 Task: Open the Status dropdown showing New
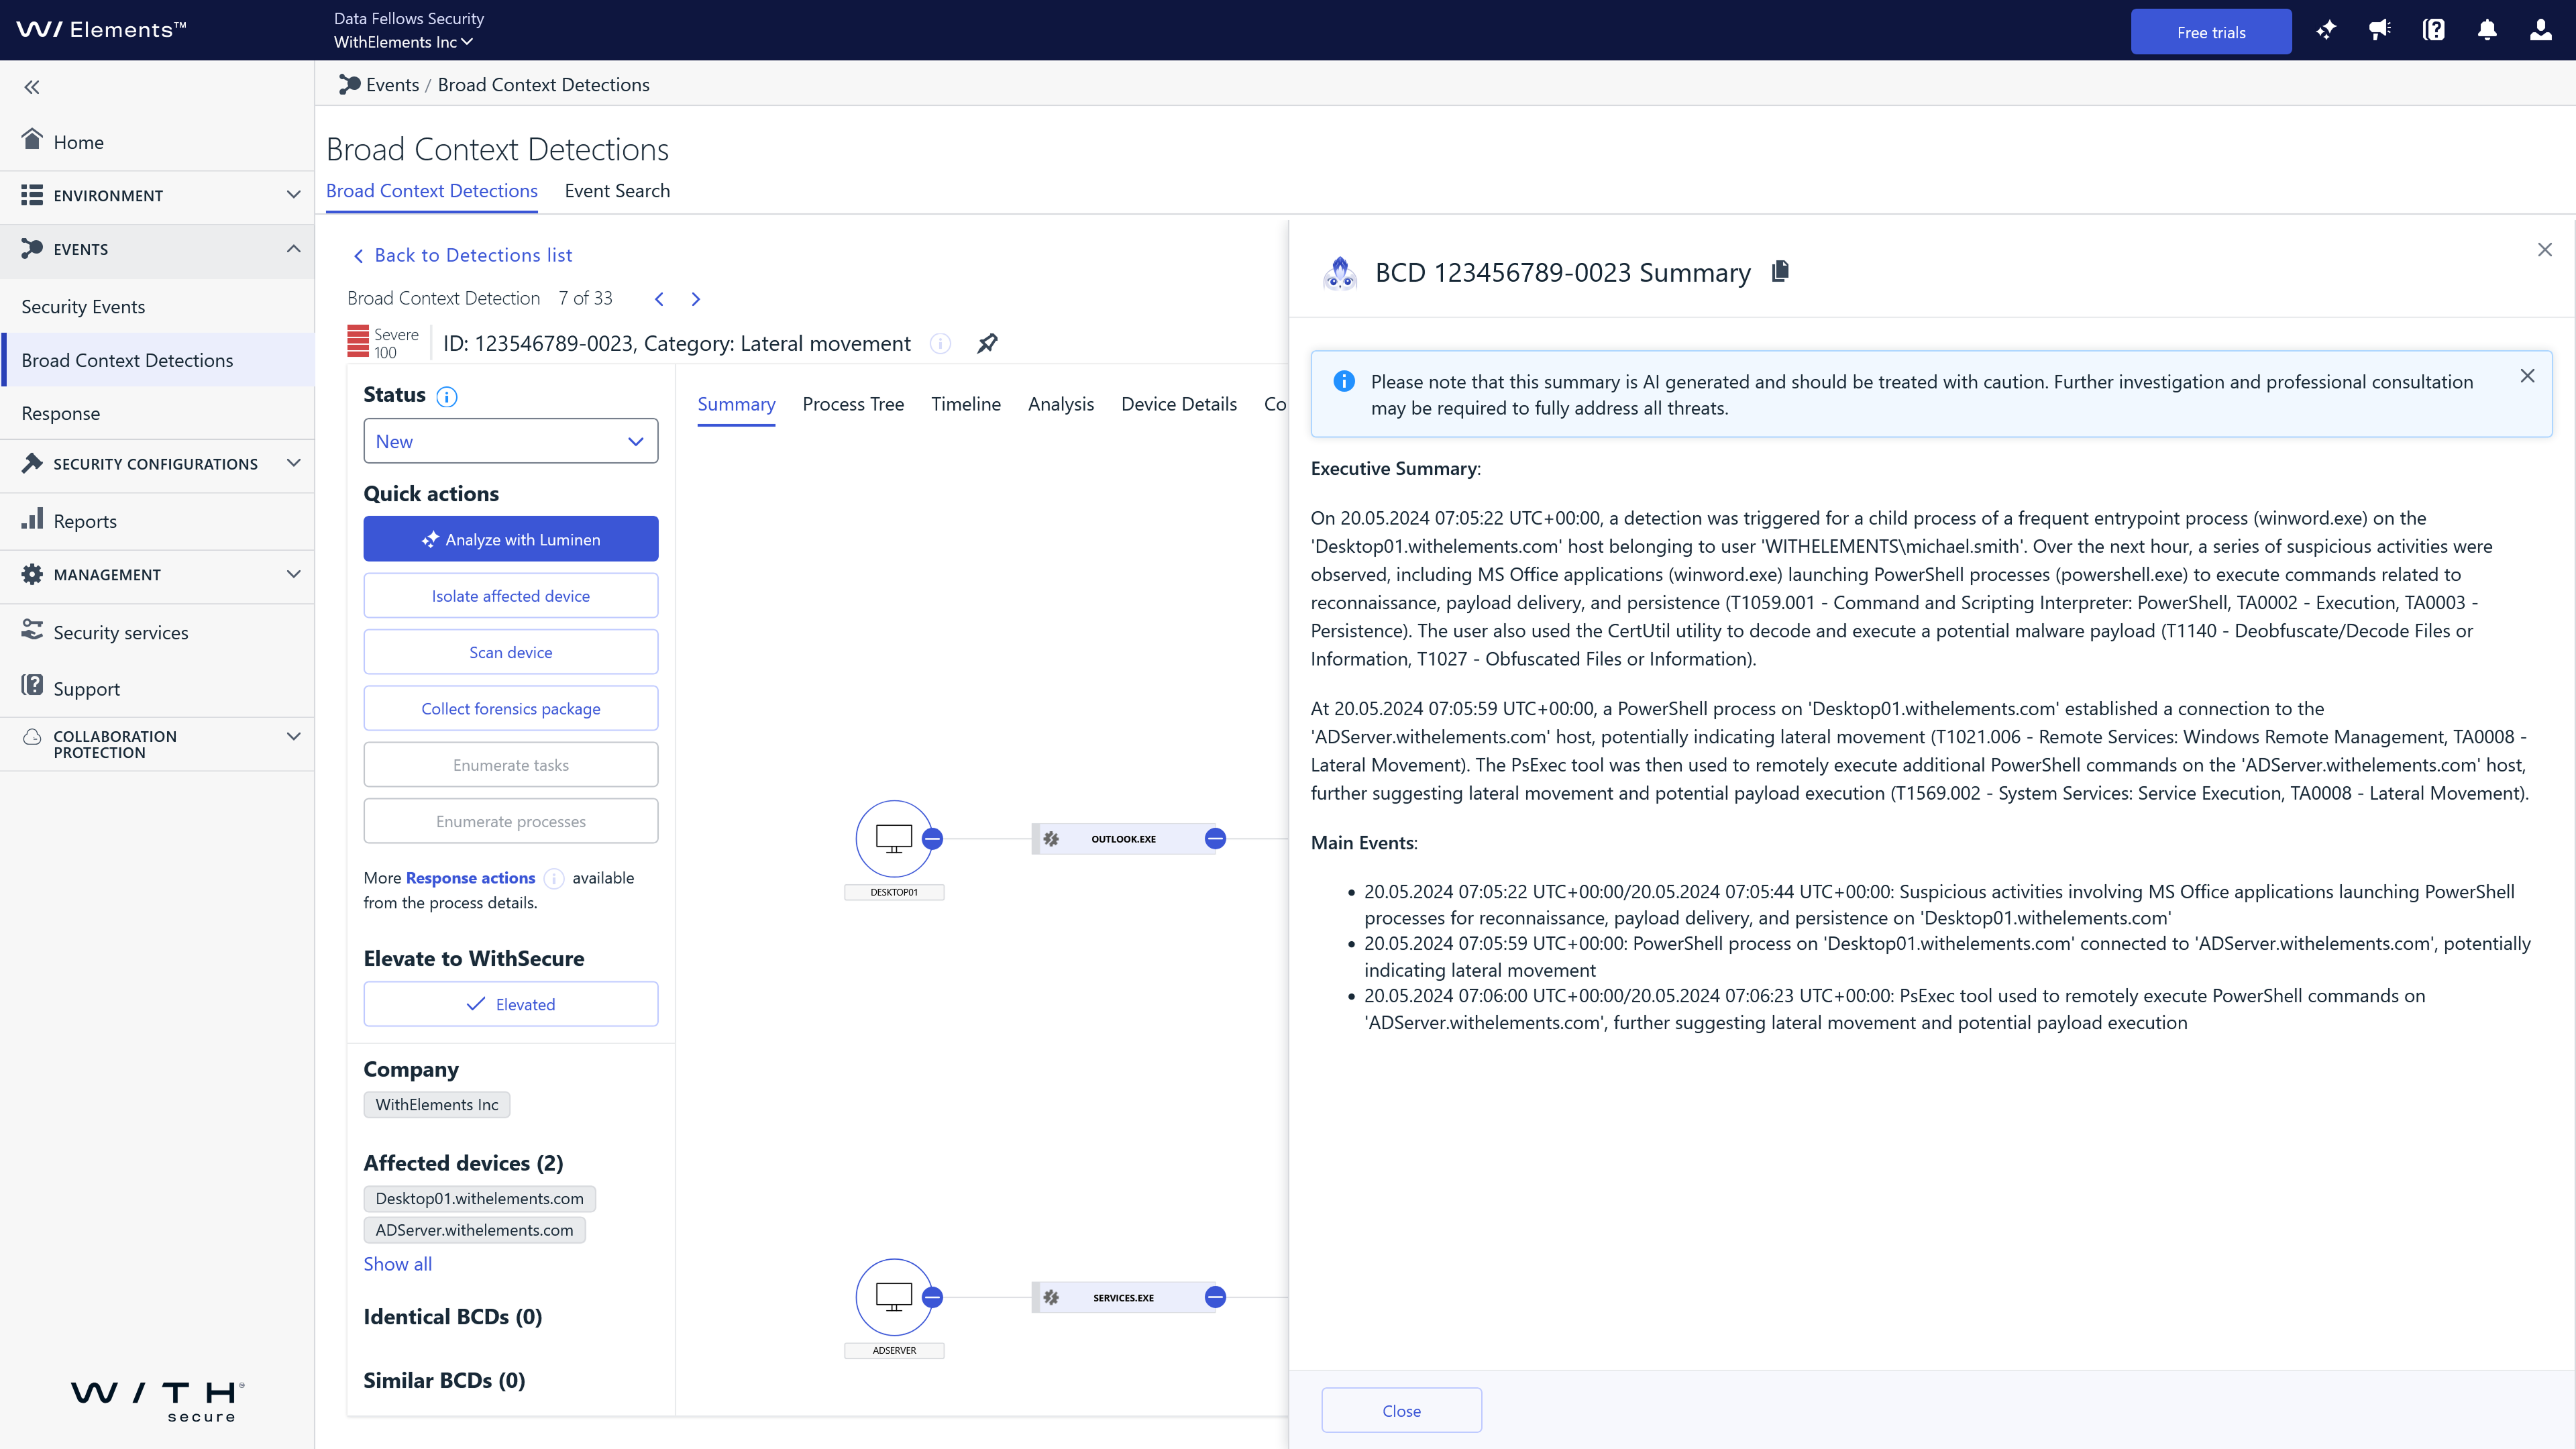pos(510,441)
